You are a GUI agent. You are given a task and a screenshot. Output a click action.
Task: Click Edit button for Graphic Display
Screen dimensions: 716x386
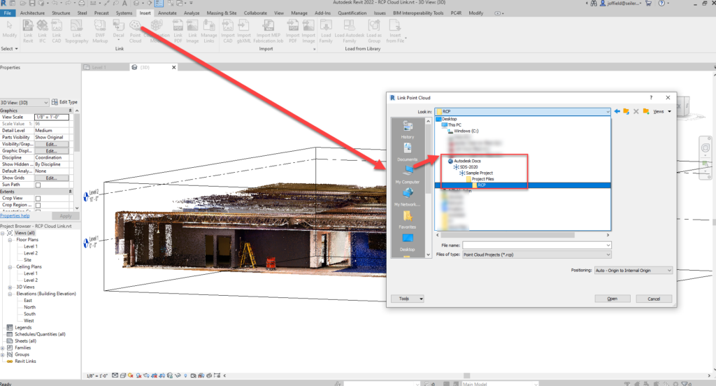[x=52, y=151]
